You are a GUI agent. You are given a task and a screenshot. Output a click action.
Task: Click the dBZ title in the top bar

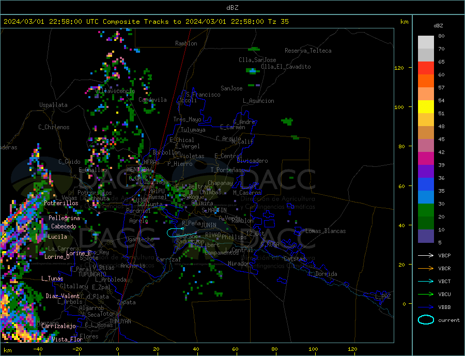pyautogui.click(x=232, y=8)
